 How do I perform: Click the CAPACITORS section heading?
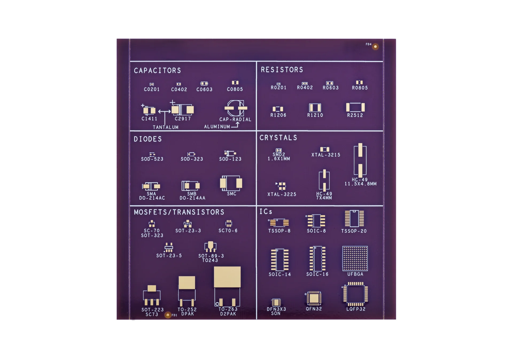pos(157,70)
